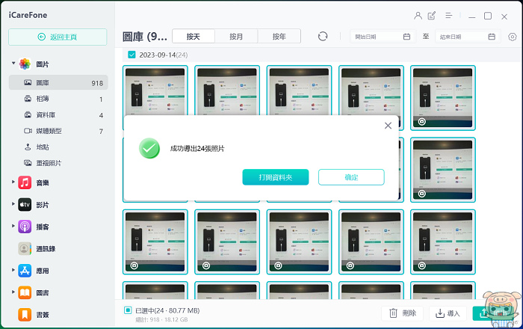Open the hamburger menu icon
Image resolution: width=523 pixels, height=329 pixels.
pyautogui.click(x=448, y=16)
